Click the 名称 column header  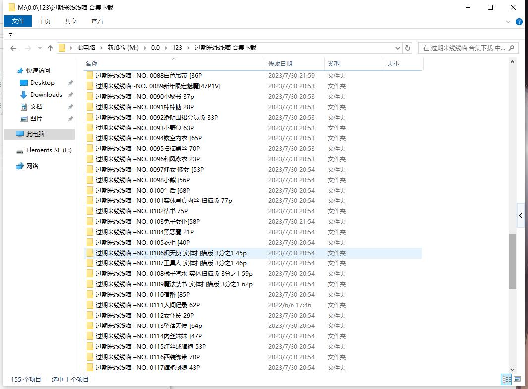coord(91,64)
